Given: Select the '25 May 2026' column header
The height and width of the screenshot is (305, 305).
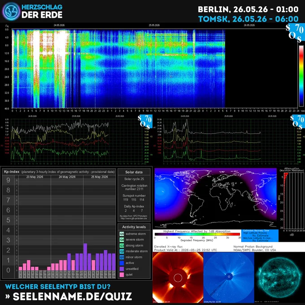Looking at the screenshot, I should 100,177.
